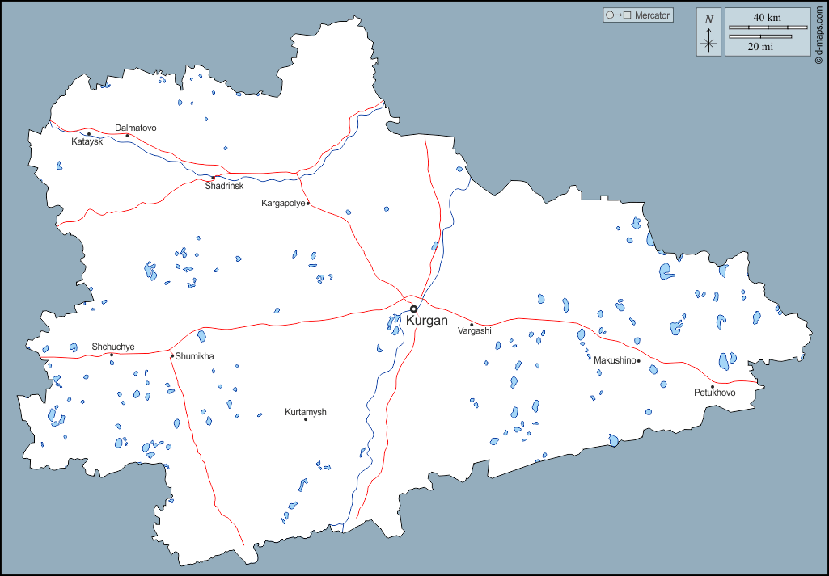Select the Vargashi city dot
Image resolution: width=829 pixels, height=576 pixels.
[472, 325]
